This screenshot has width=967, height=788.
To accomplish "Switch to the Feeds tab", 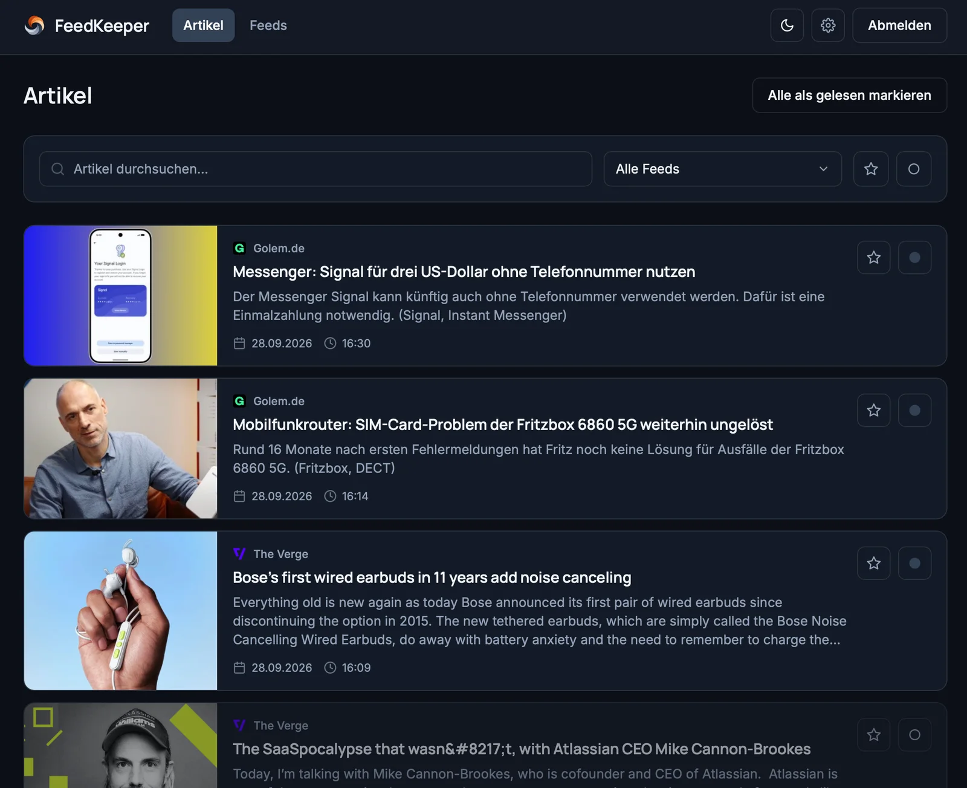I will click(x=268, y=25).
